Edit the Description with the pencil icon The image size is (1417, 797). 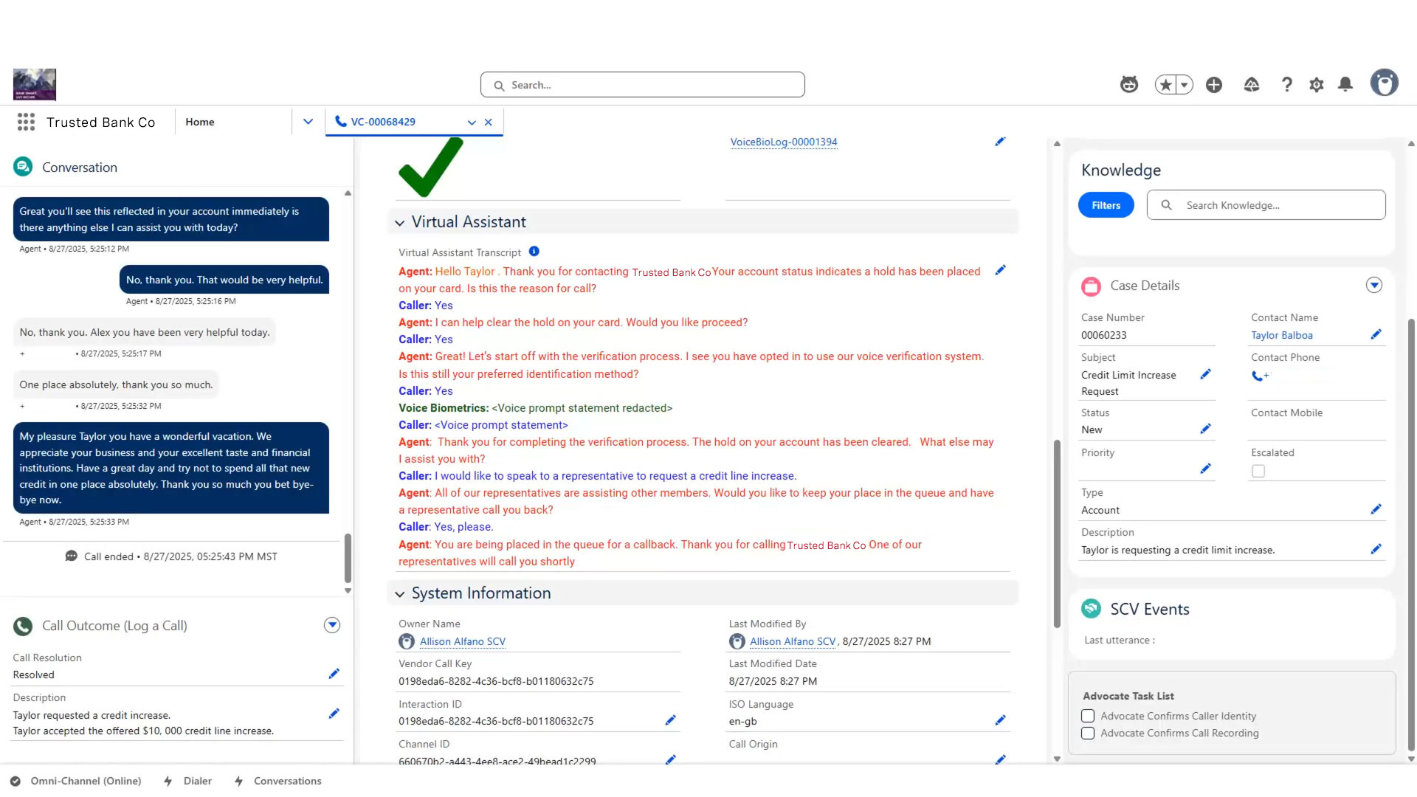pos(1376,549)
